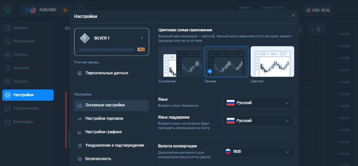Click the Уведомления и подтверждения icon

coord(80,146)
